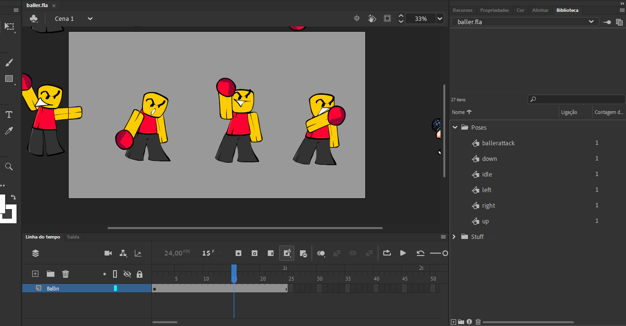Toggle hide all layers eye icon
626x326 pixels.
127,274
